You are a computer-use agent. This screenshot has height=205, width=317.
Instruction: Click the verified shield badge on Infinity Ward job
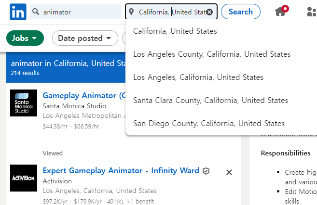click(x=206, y=171)
